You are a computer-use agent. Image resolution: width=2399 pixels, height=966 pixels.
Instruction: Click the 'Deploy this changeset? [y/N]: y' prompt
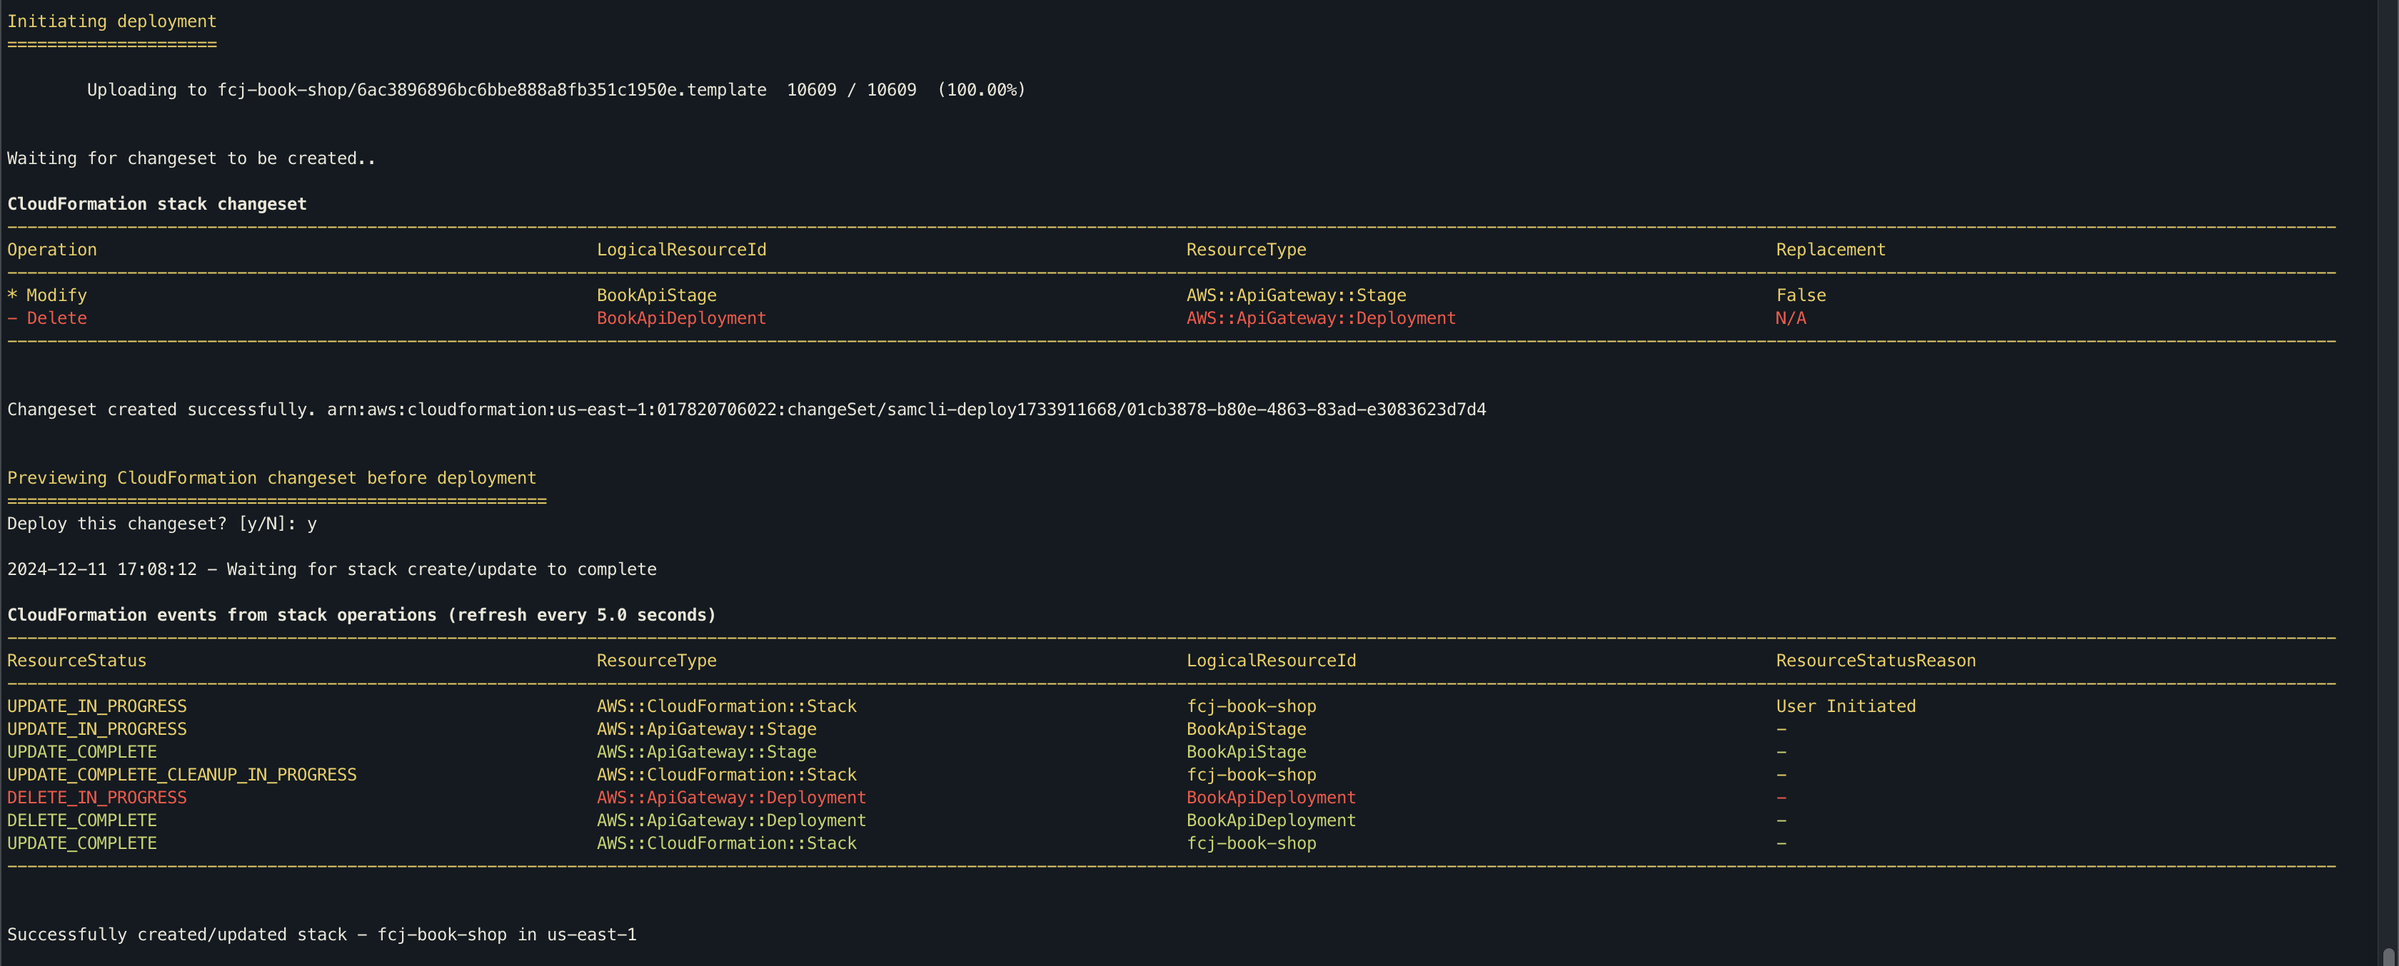point(162,524)
